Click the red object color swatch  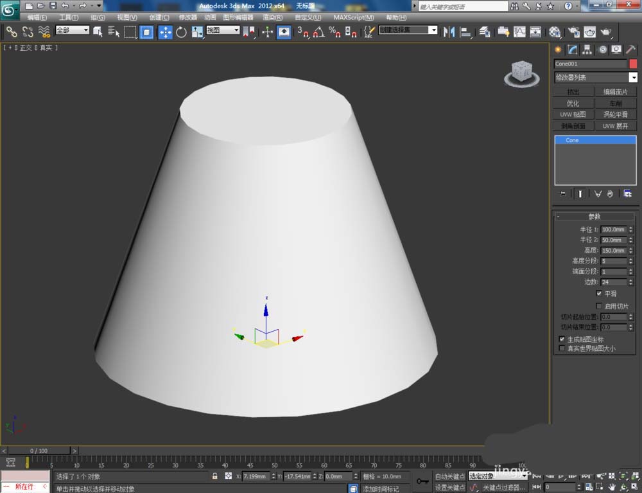click(633, 64)
